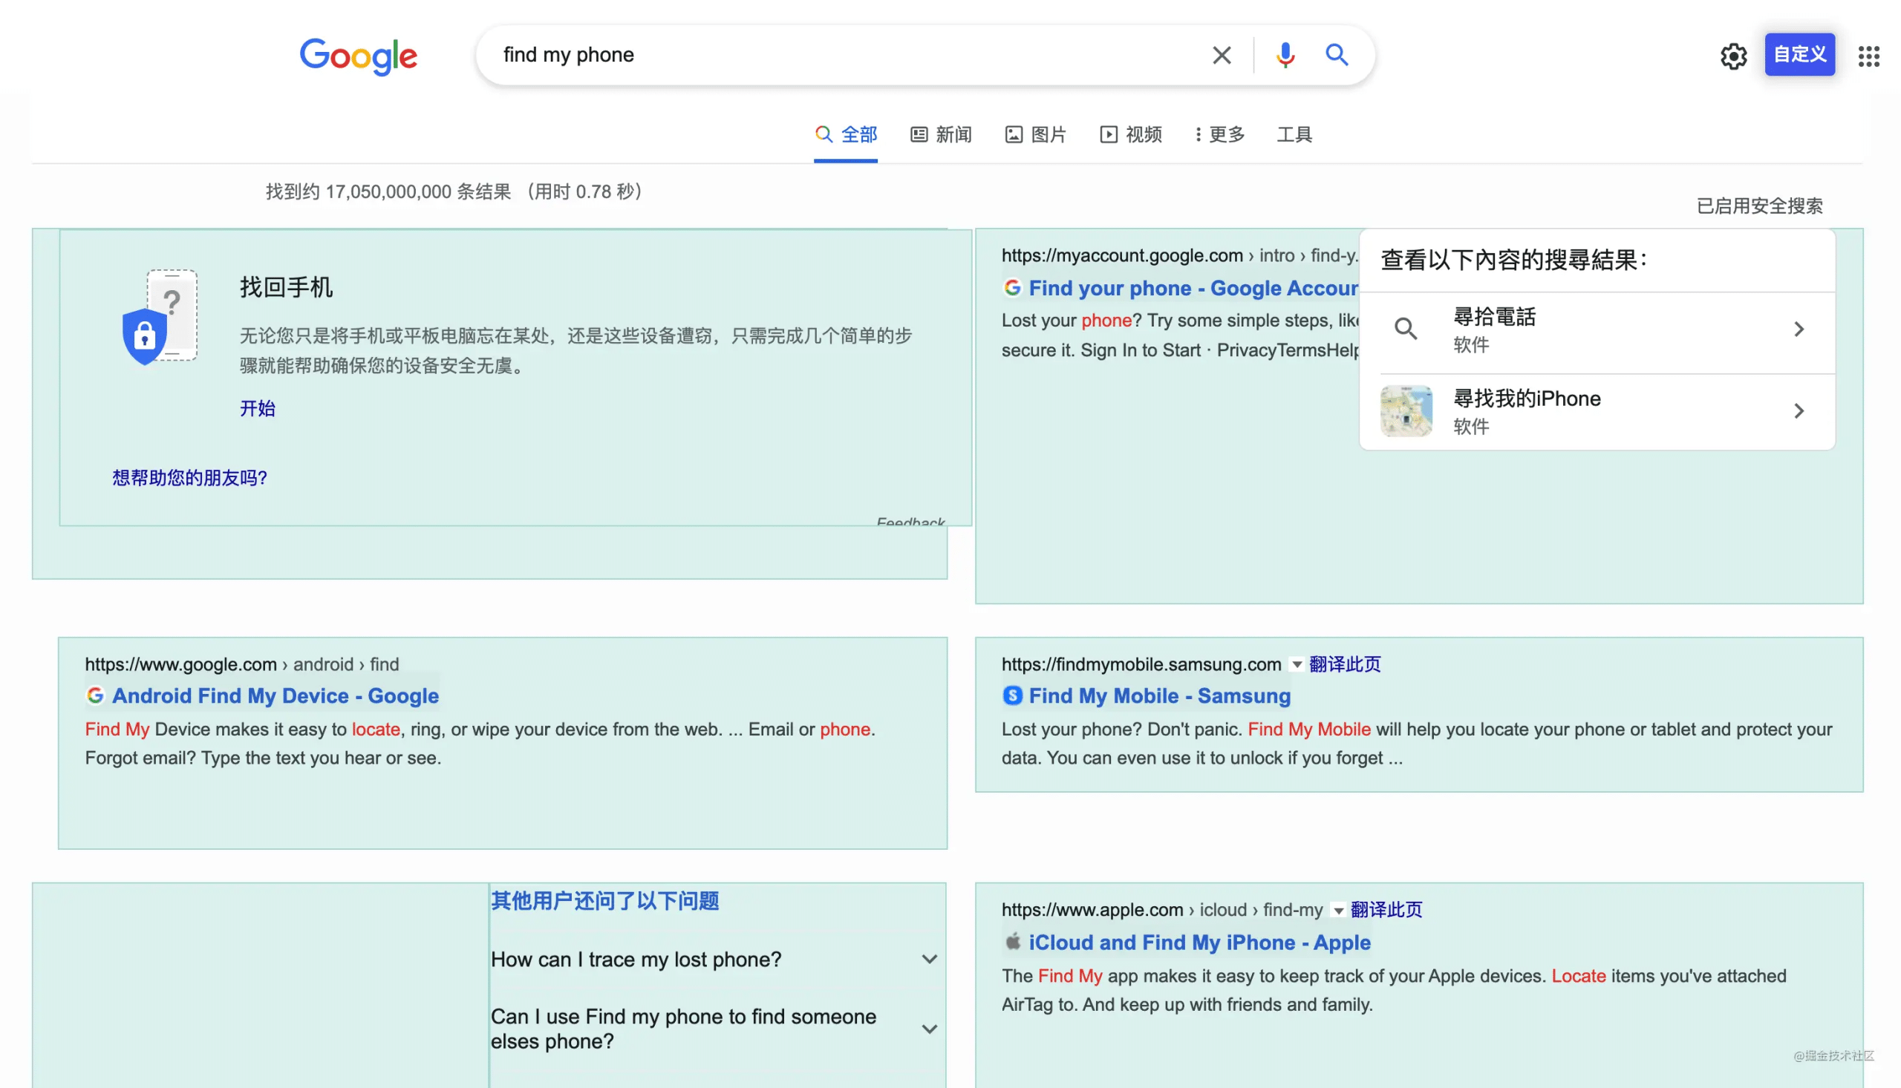The height and width of the screenshot is (1088, 1901).
Task: Open Find My Mobile - Samsung result
Action: [x=1159, y=695]
